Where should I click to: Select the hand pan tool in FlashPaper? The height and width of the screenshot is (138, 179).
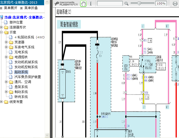(x=83, y=4)
